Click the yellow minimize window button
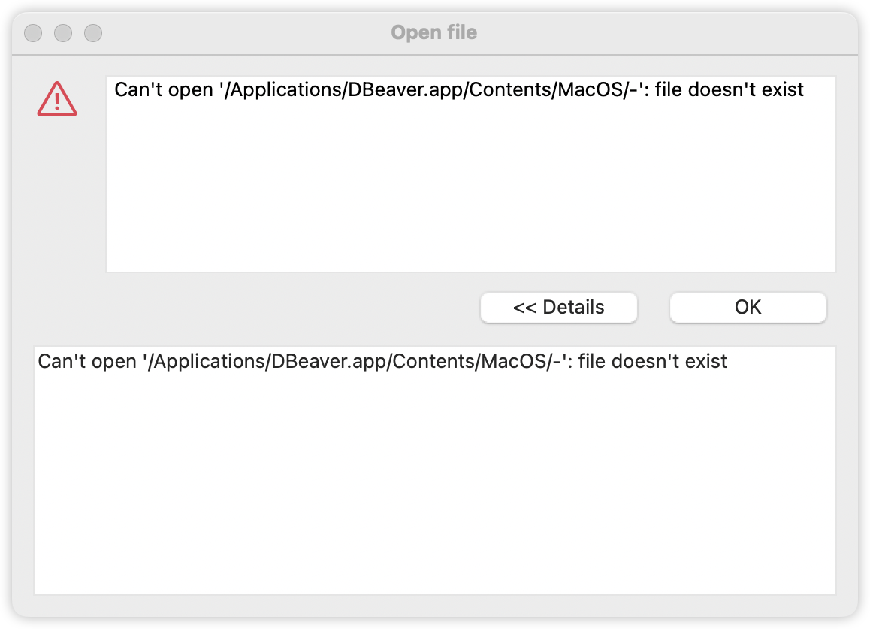Image resolution: width=870 pixels, height=629 pixels. click(63, 33)
